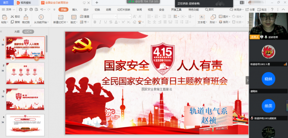Expand the Layout (版式) dropdown
Screen dimensions: 288x138
coord(74,22)
